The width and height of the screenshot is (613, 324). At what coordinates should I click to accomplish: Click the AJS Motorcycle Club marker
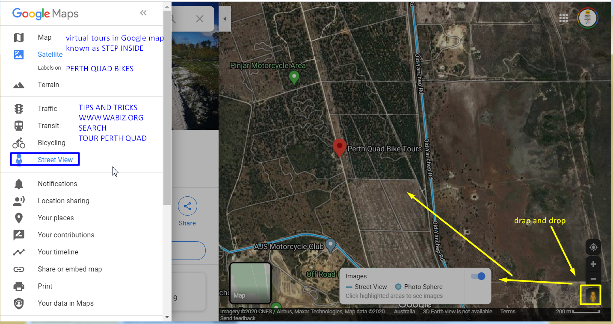(330, 245)
